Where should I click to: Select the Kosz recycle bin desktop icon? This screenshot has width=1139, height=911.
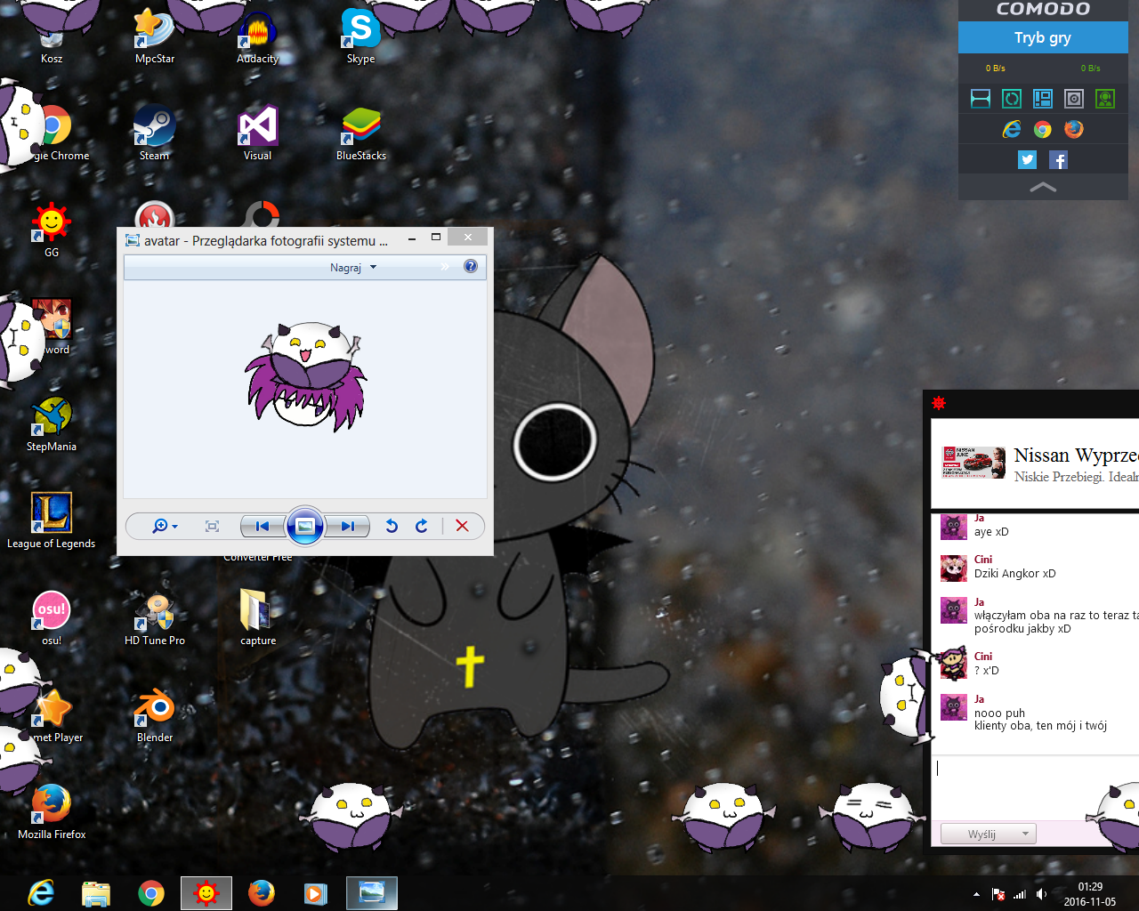tap(52, 44)
